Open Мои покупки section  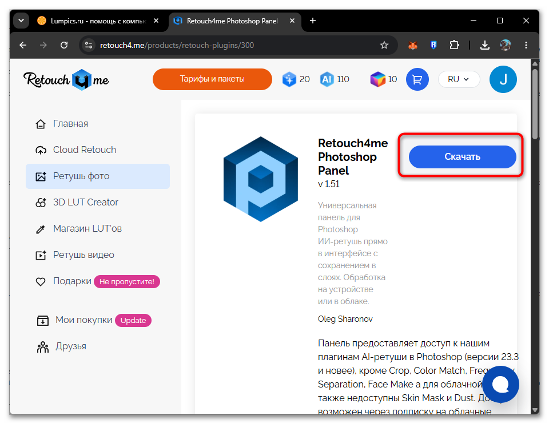pyautogui.click(x=83, y=320)
